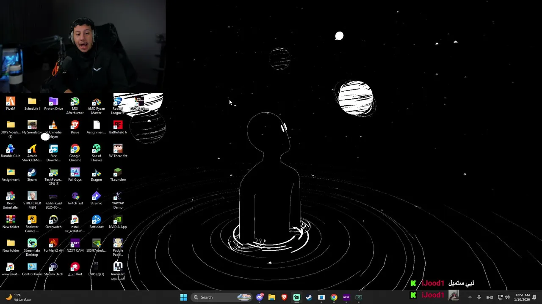Launch Stream Deck shortcut
Viewport: 542px width, 304px height.
(x=53, y=269)
